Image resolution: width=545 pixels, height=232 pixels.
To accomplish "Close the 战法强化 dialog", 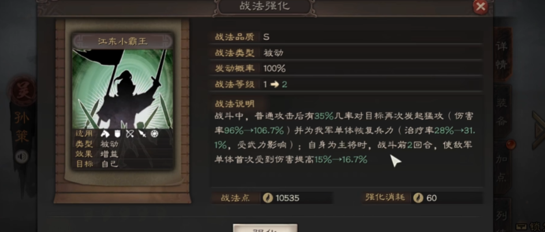I will click(481, 6).
